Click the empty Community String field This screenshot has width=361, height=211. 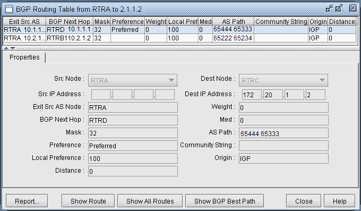click(x=283, y=146)
